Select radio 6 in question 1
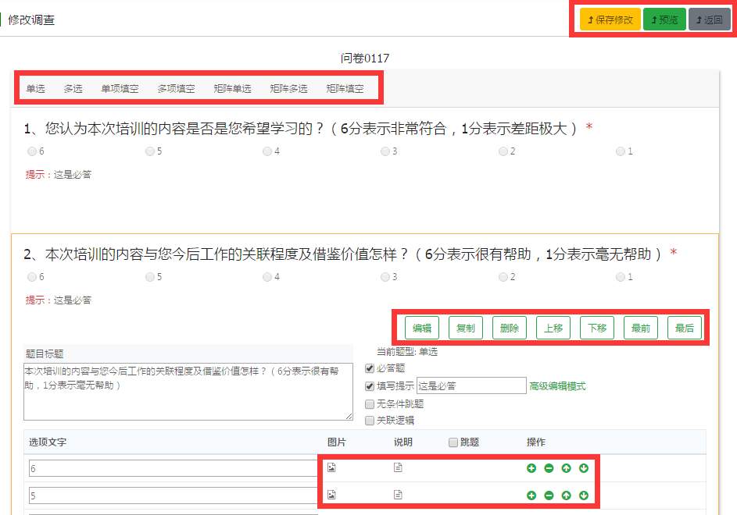737x515 pixels. coord(32,151)
